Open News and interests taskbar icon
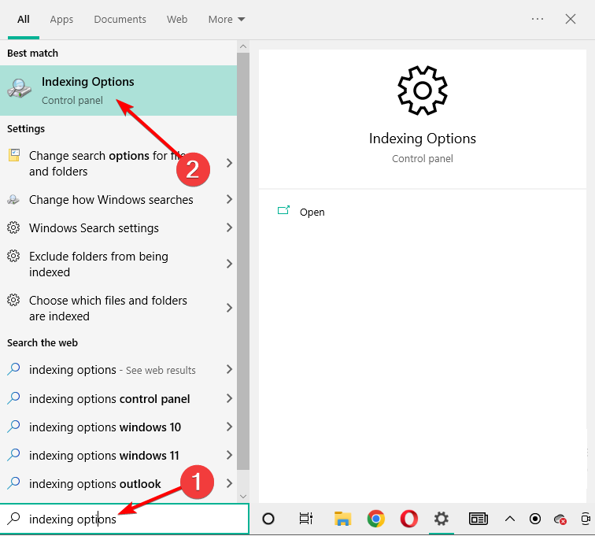 479,519
